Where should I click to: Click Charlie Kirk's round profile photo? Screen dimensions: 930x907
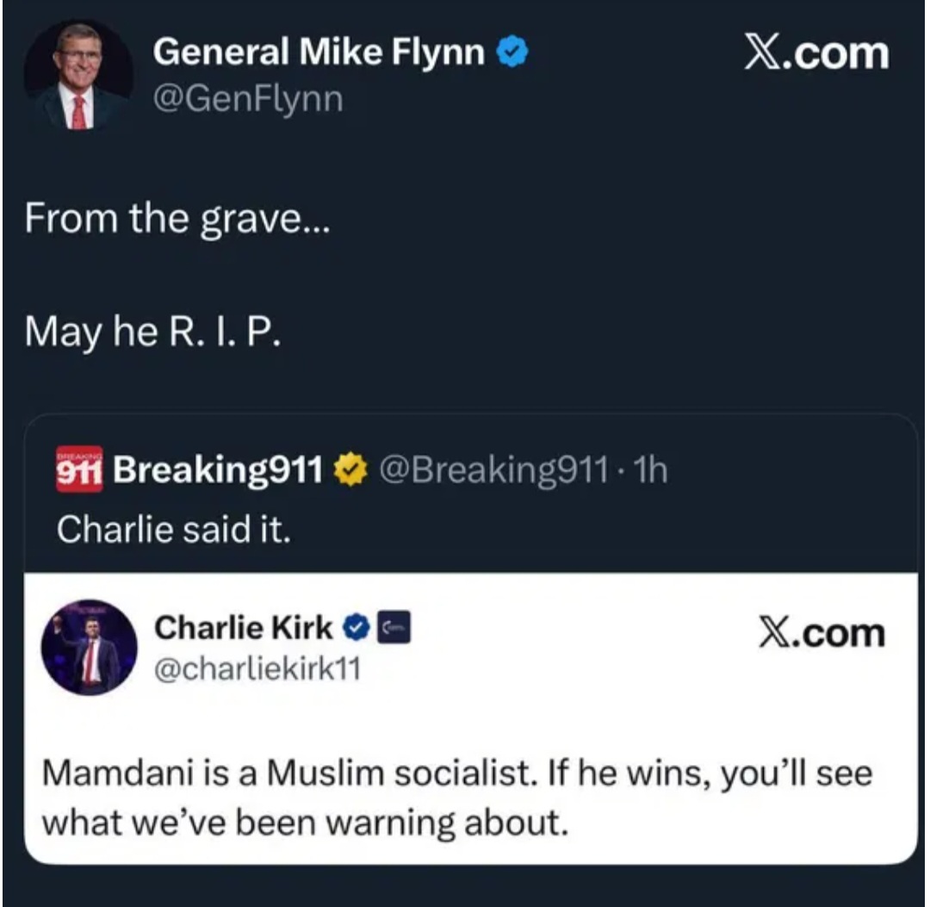(x=90, y=647)
